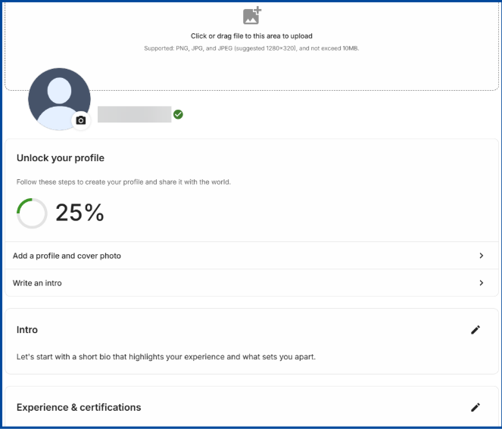Click "Click or drag file" upload text
This screenshot has height=429, width=502.
[251, 36]
